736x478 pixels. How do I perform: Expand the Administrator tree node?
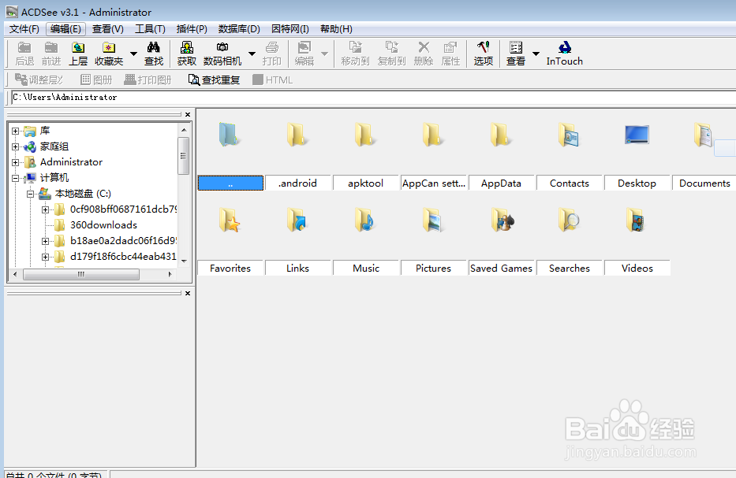click(16, 162)
